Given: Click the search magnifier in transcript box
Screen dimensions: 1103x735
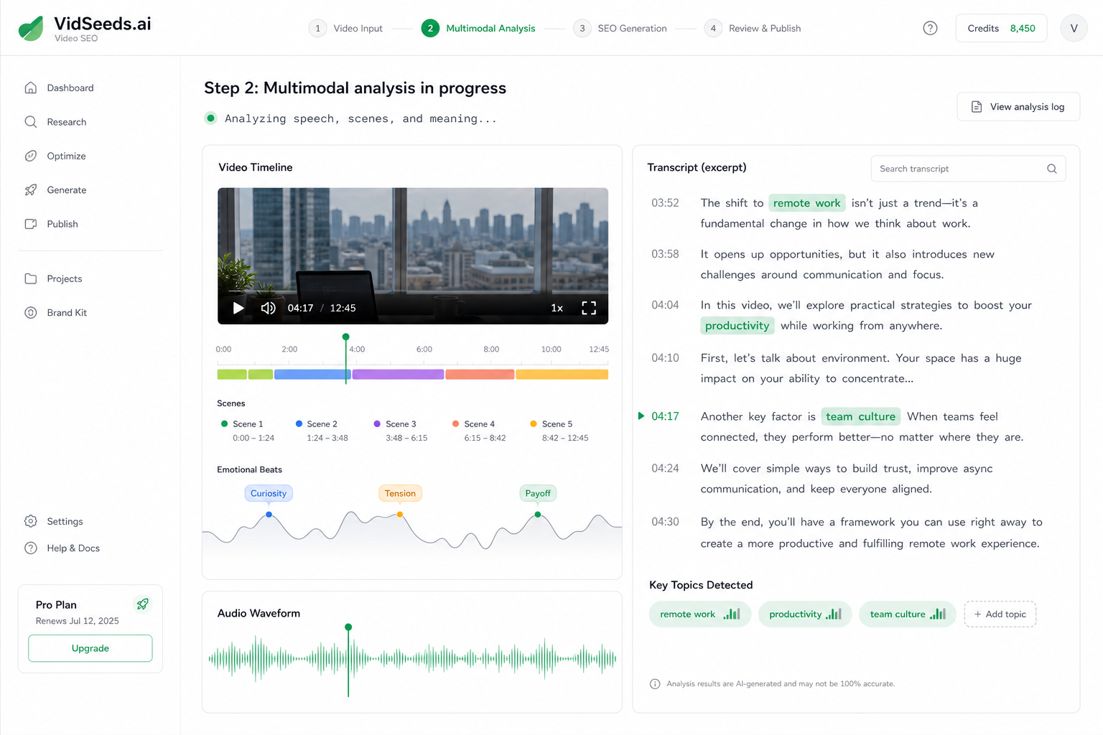Looking at the screenshot, I should [x=1051, y=169].
